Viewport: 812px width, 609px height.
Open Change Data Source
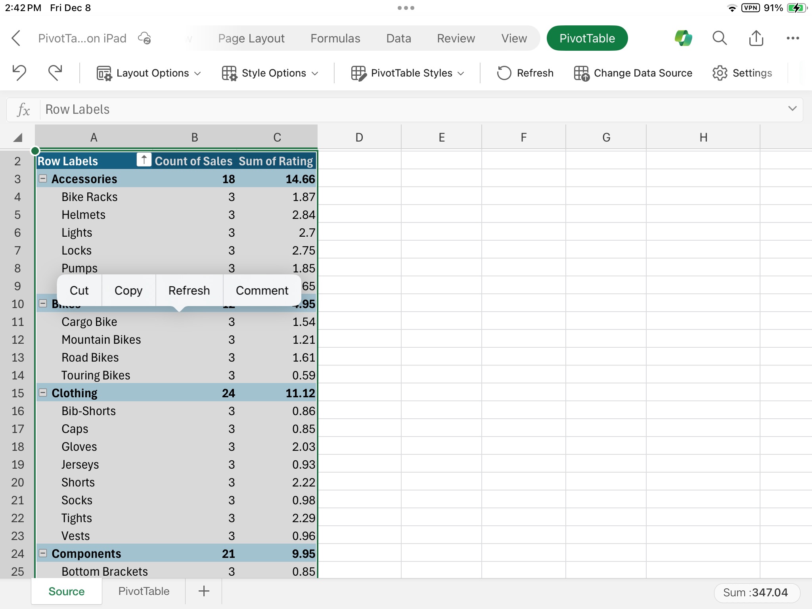tap(633, 73)
